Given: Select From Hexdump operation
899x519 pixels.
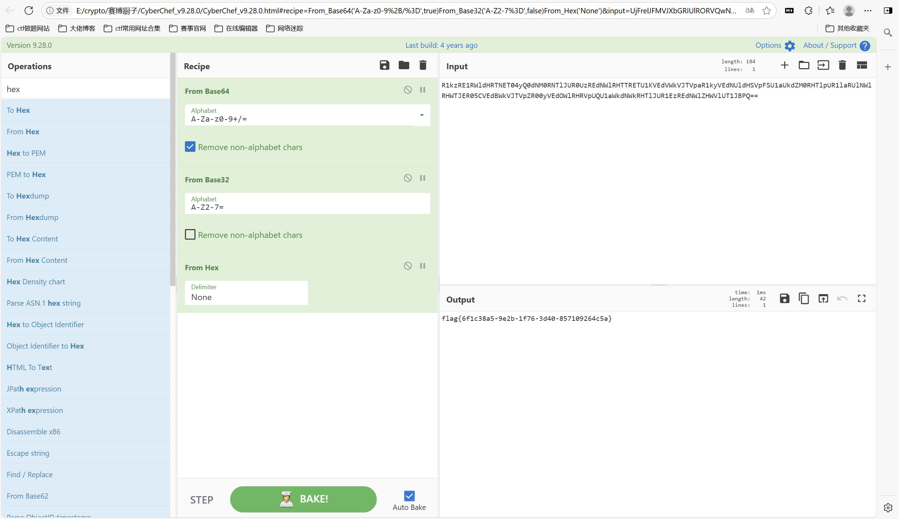Looking at the screenshot, I should coord(86,217).
